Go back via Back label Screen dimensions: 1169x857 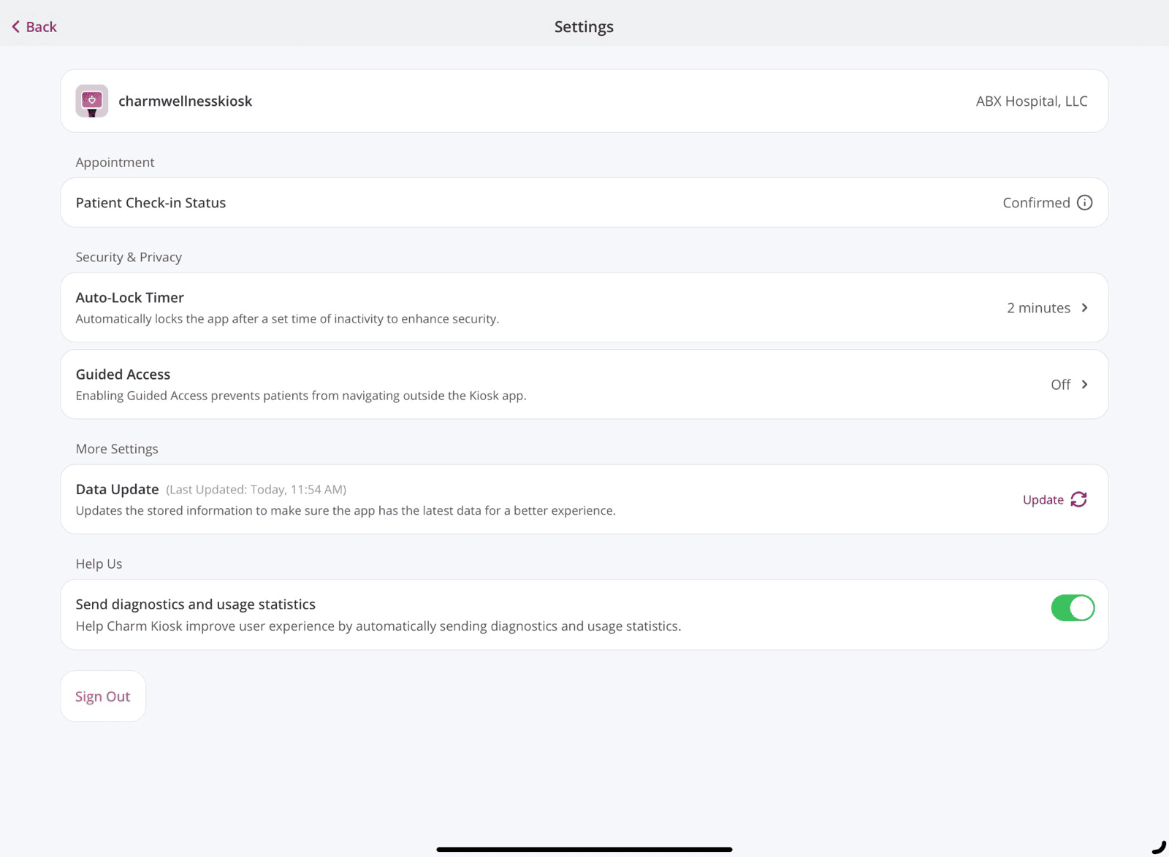click(x=42, y=27)
